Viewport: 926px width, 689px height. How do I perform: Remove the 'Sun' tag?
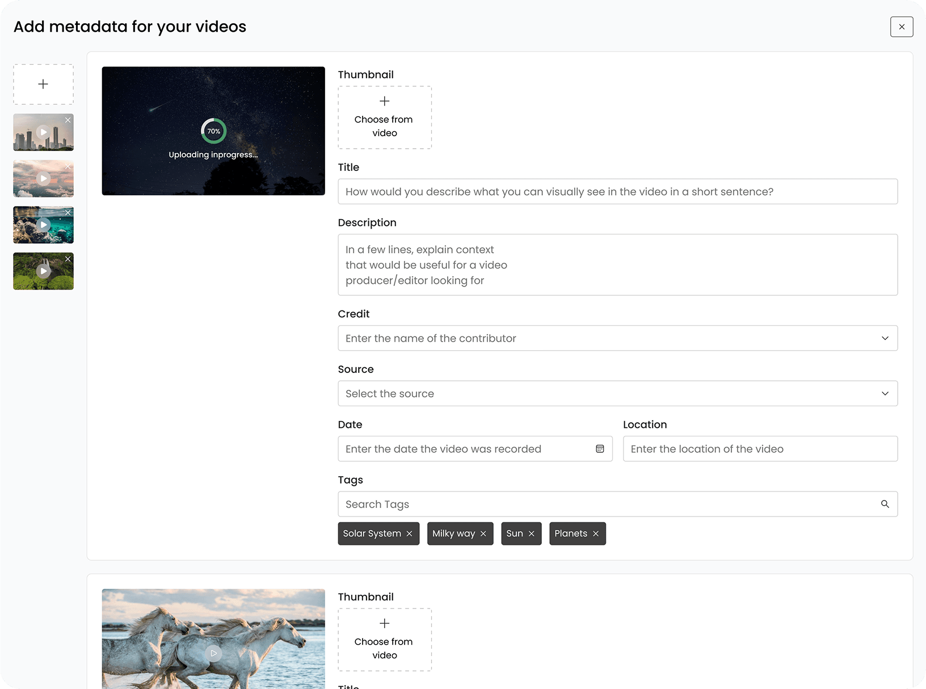pyautogui.click(x=531, y=533)
